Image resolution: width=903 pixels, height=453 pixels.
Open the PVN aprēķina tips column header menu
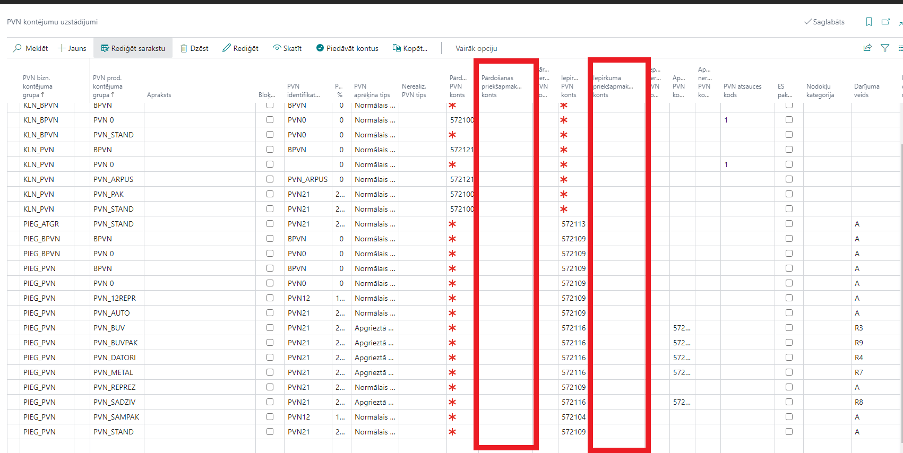[372, 91]
